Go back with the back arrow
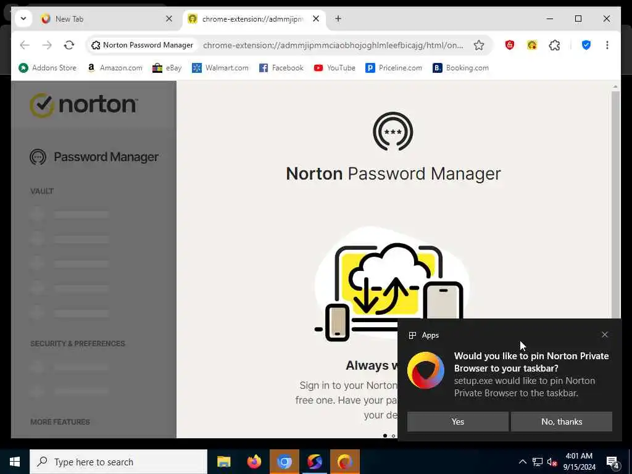Screen dimensions: 632x474 coord(25,45)
